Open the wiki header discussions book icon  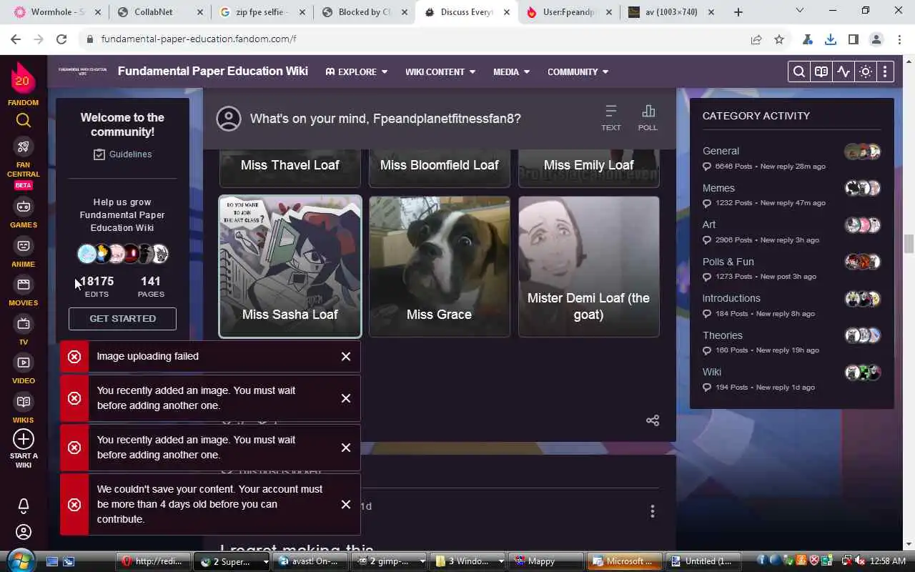[x=821, y=71]
